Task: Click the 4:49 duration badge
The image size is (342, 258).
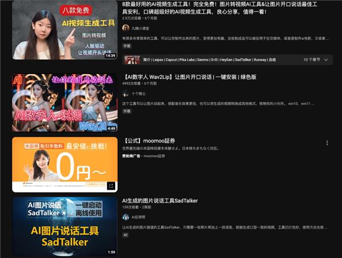Action: click(111, 128)
